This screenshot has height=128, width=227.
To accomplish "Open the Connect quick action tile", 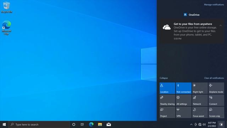I will [x=216, y=100].
